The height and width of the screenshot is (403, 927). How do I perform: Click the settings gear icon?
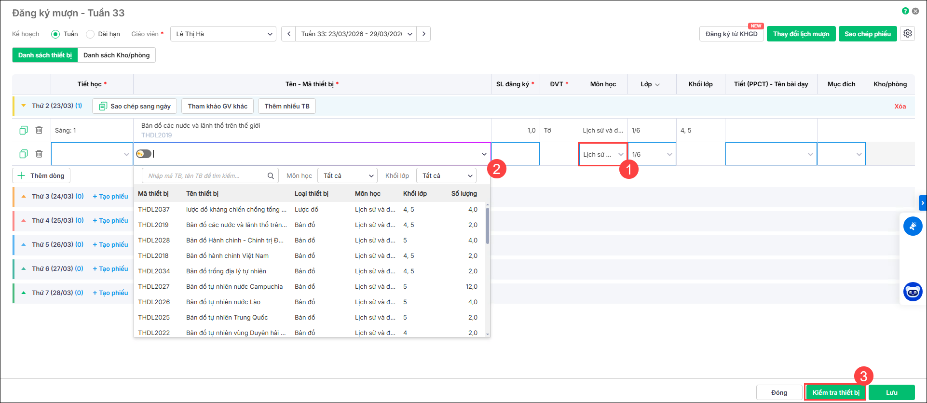pyautogui.click(x=907, y=34)
